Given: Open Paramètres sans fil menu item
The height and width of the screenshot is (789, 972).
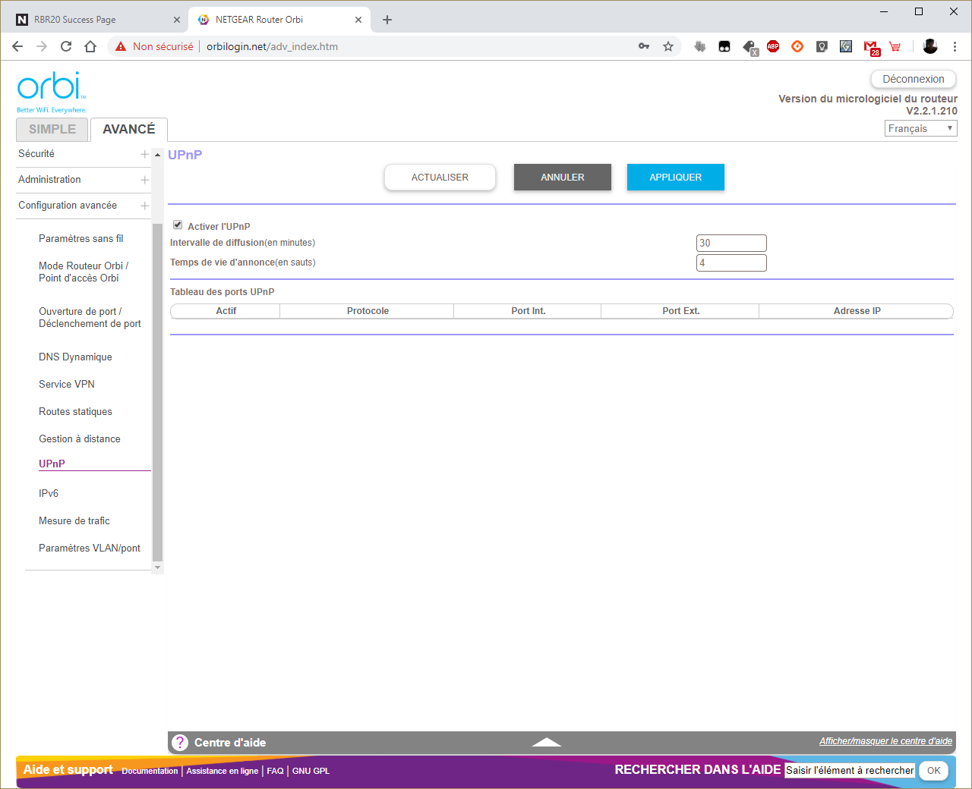Looking at the screenshot, I should coord(81,238).
